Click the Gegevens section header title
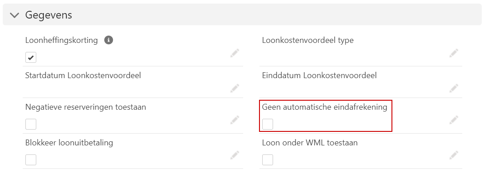 click(49, 15)
